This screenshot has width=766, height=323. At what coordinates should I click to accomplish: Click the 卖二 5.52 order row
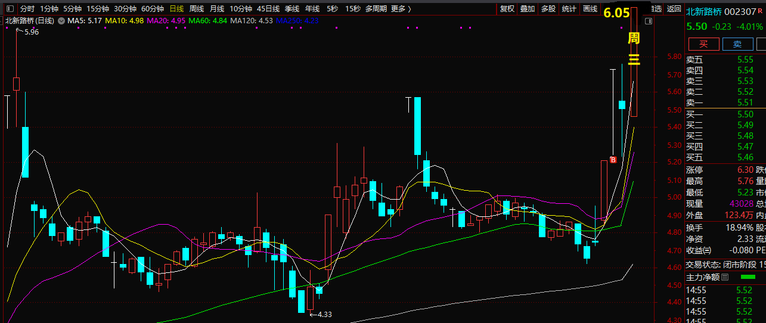(725, 92)
